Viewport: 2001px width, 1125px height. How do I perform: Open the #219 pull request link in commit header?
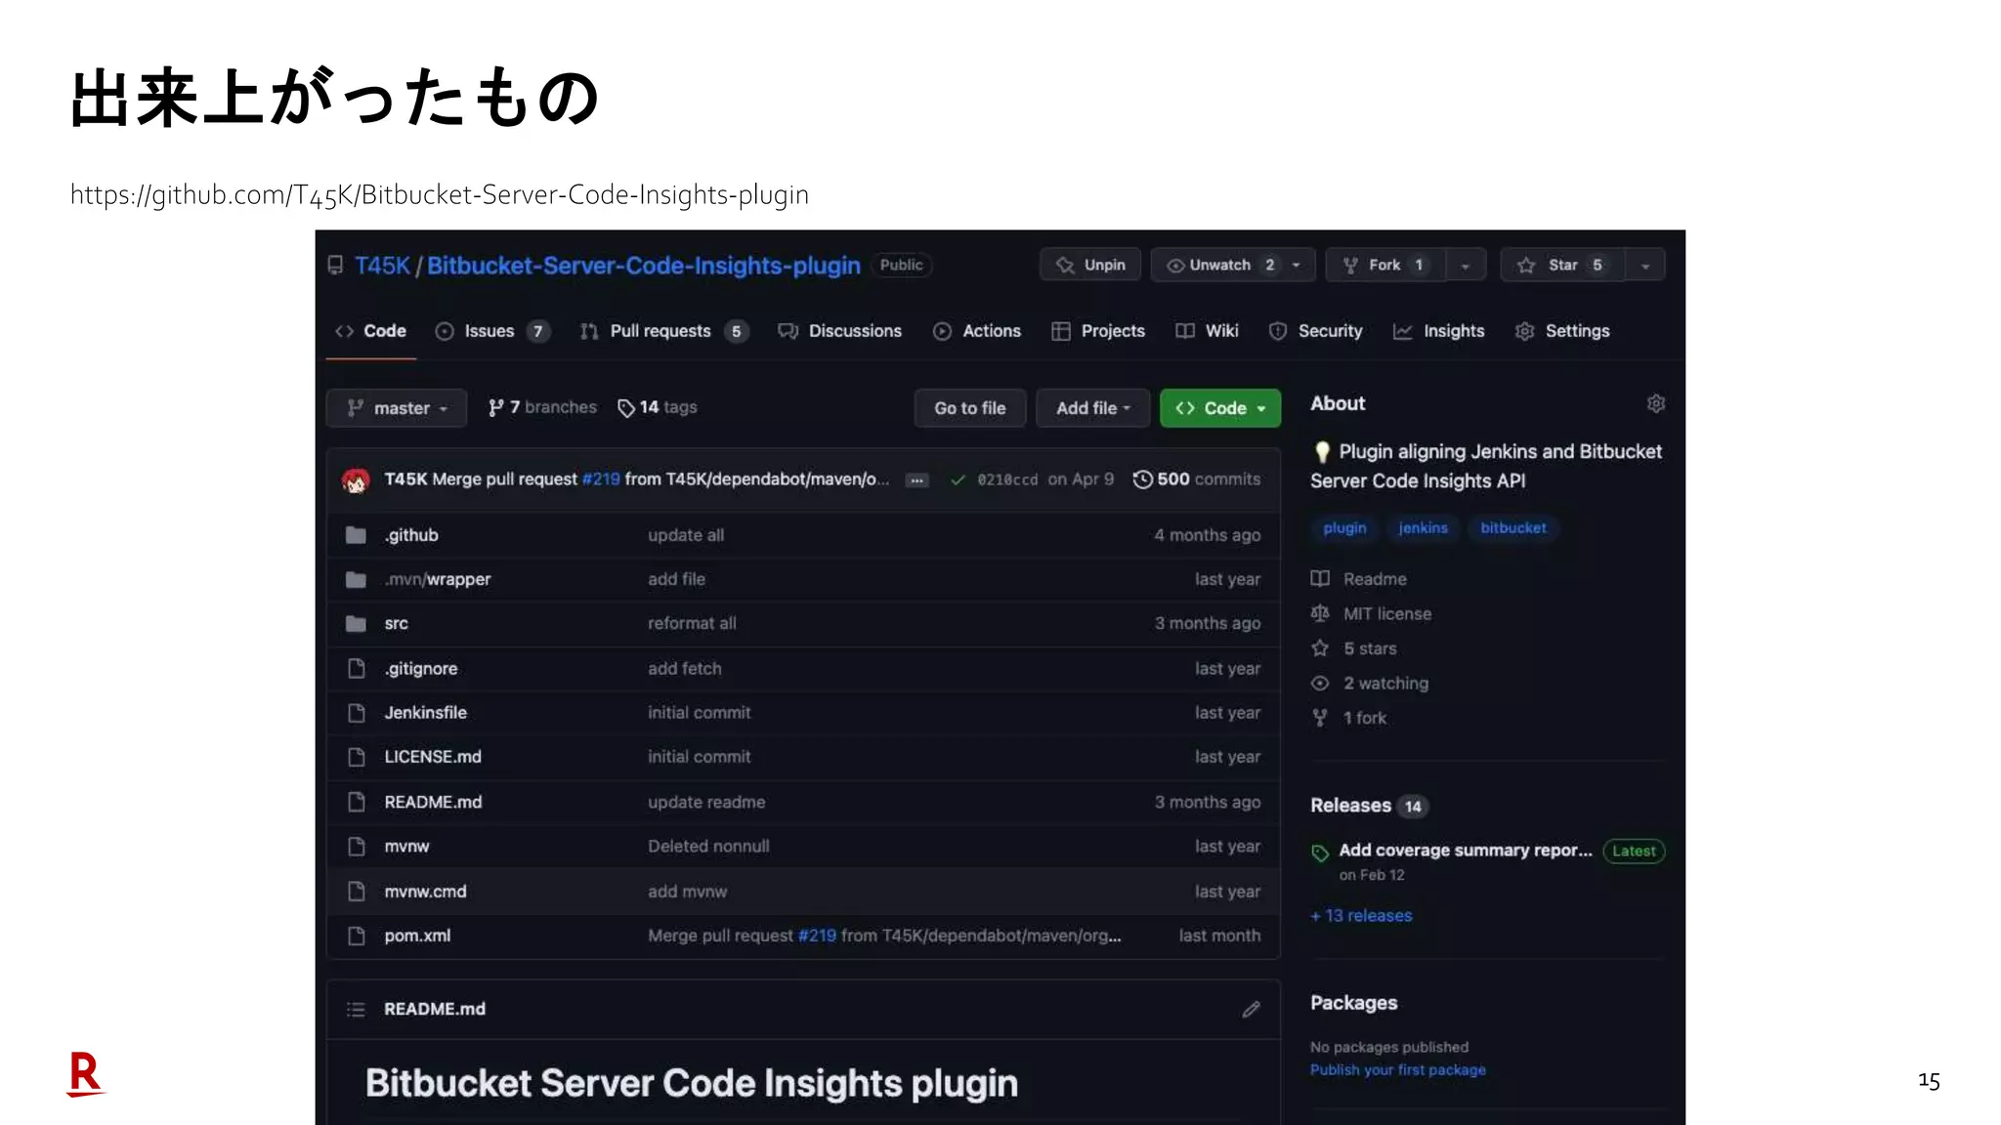pyautogui.click(x=601, y=479)
